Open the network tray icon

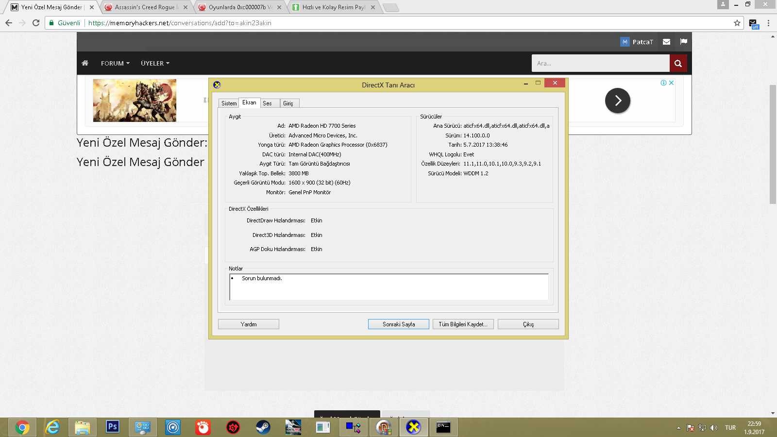pyautogui.click(x=702, y=428)
